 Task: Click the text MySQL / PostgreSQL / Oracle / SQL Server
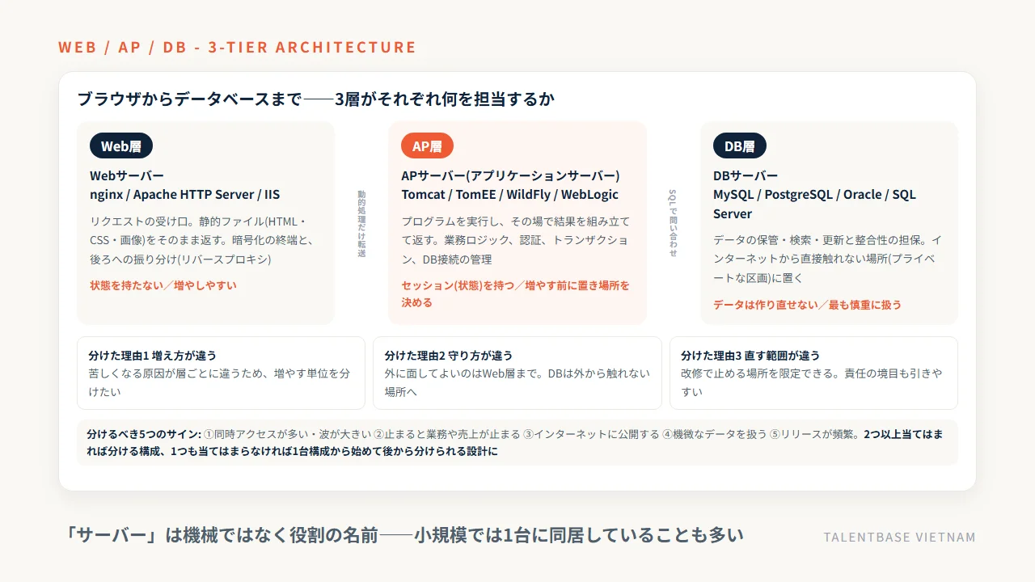click(814, 205)
